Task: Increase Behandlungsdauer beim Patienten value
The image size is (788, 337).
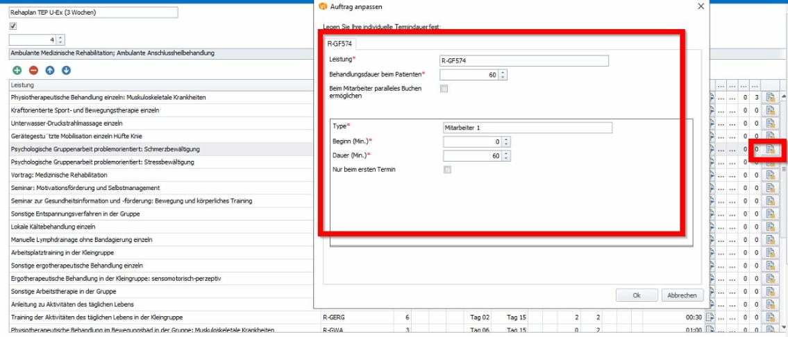Action: 503,72
